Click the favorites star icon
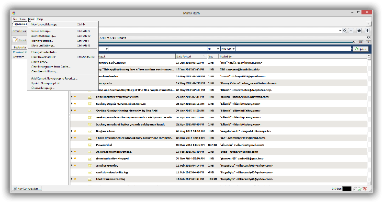Screen dimensions: 383x203 359,31
